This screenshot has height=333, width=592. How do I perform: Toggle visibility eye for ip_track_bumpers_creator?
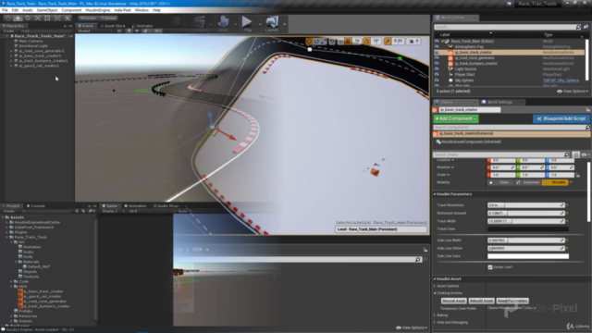[437, 64]
